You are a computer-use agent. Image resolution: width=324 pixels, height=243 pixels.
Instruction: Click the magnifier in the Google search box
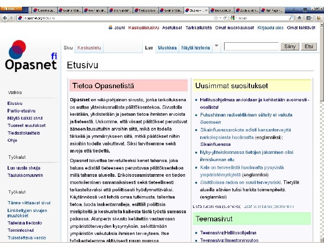coord(291,18)
